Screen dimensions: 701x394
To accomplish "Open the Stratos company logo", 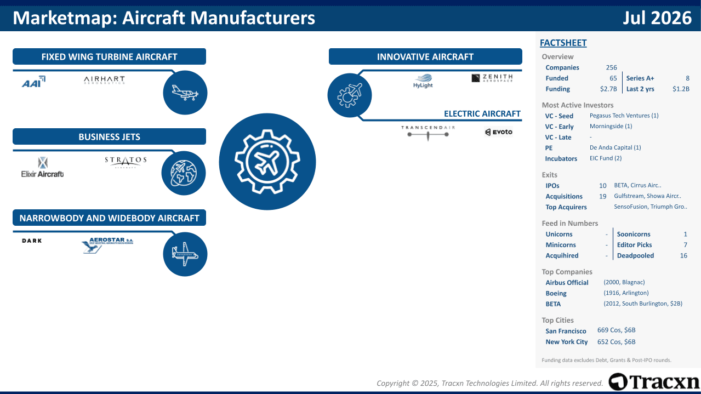I will pos(126,162).
